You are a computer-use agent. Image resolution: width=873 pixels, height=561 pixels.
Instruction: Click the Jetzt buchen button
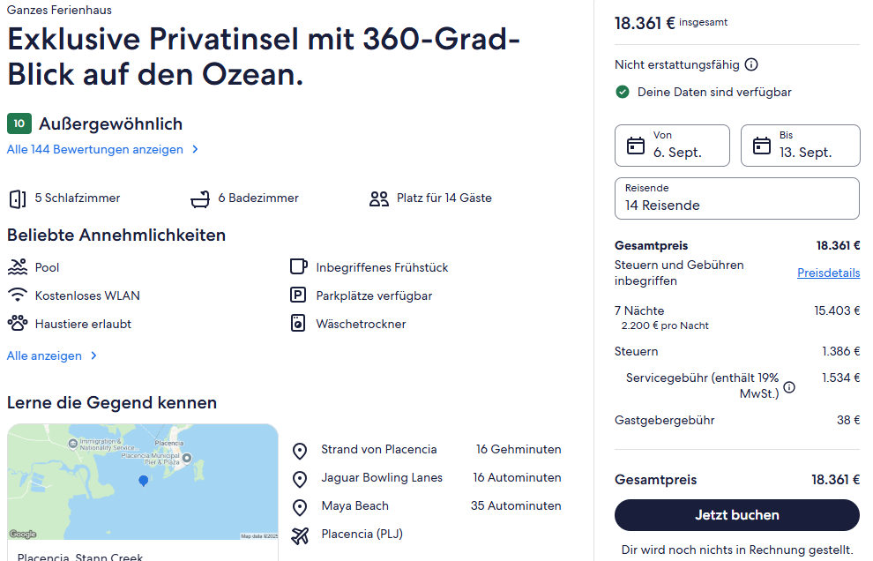(x=736, y=515)
